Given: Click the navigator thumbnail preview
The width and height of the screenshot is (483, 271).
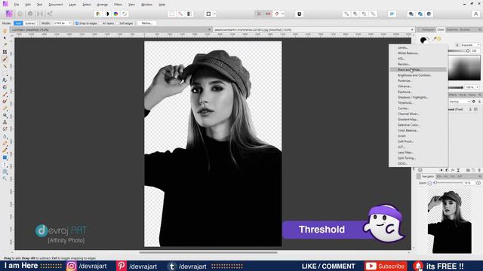Looking at the screenshot, I should pyautogui.click(x=450, y=221).
